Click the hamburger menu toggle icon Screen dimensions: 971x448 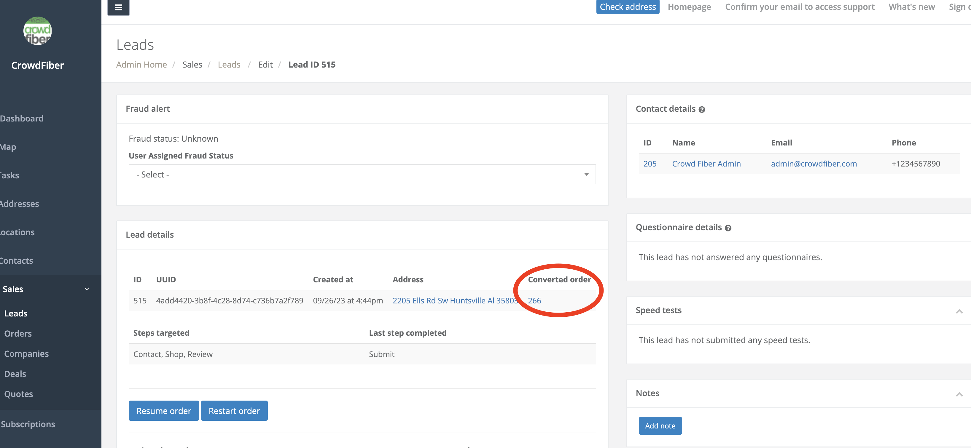pos(118,7)
